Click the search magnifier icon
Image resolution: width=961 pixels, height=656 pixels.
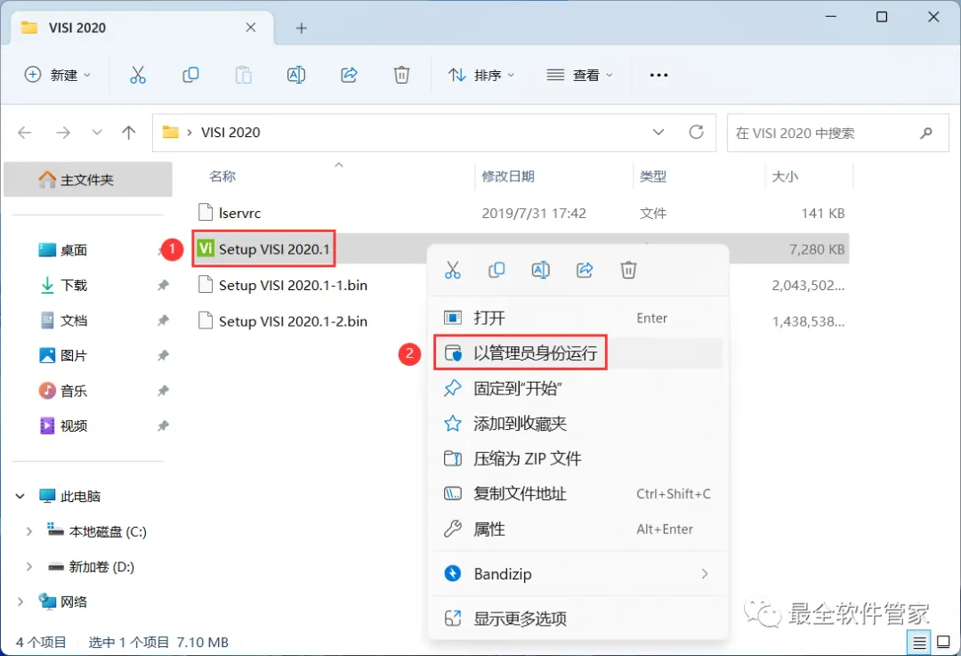[926, 133]
